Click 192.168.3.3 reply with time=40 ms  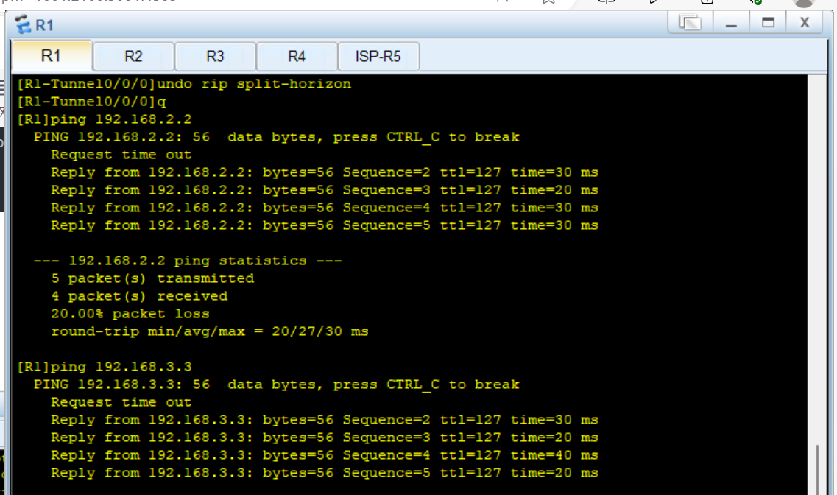tap(325, 455)
